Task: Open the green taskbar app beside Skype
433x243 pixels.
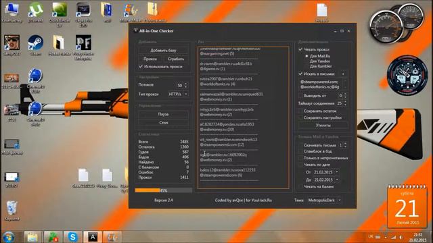Action: click(x=53, y=237)
